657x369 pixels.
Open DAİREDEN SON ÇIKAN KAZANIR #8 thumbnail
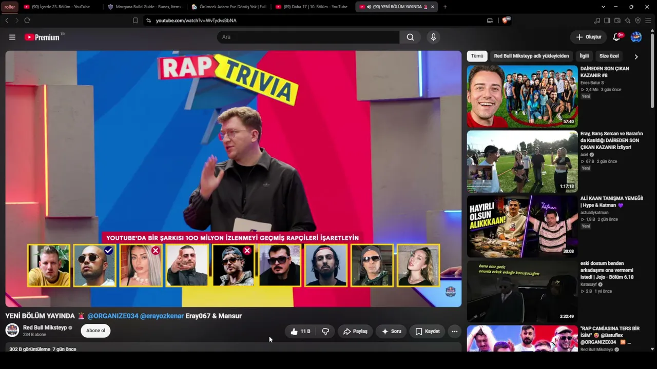pyautogui.click(x=522, y=96)
